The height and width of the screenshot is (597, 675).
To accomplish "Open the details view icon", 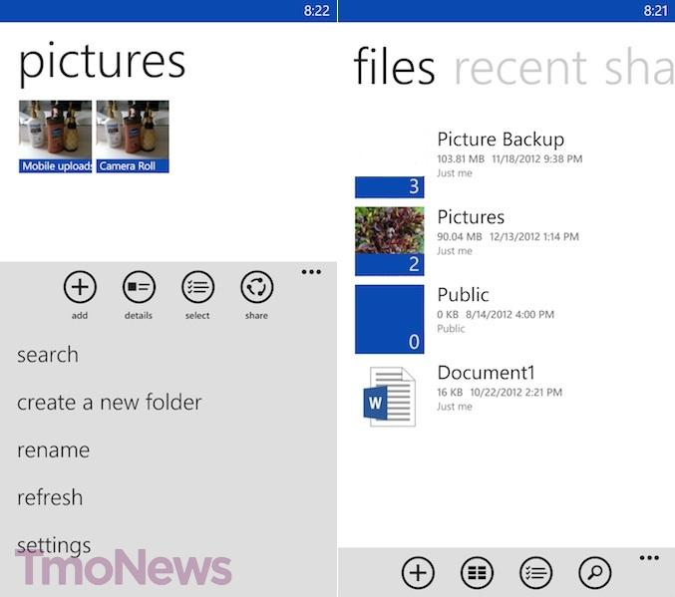I will point(139,287).
